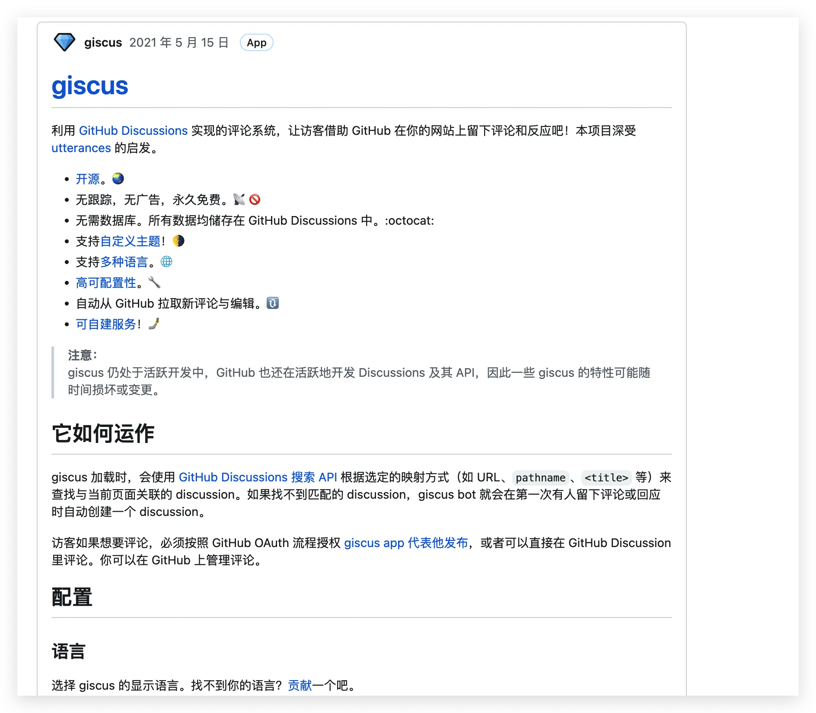Open the large blue giscus heading link
Screen dimensions: 816x713
pos(90,86)
